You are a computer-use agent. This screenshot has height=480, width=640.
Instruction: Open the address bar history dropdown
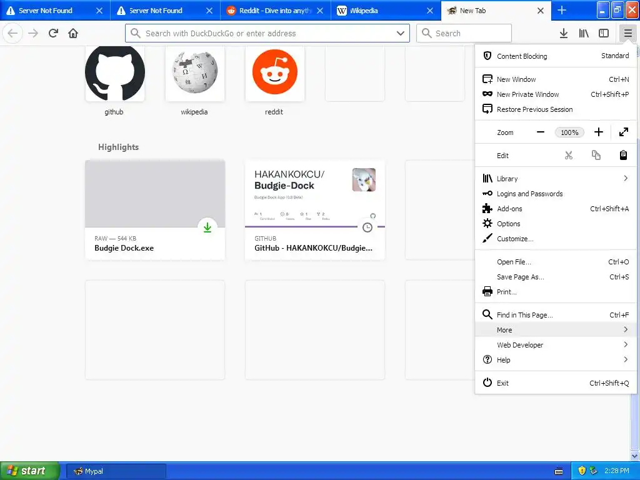pos(401,33)
